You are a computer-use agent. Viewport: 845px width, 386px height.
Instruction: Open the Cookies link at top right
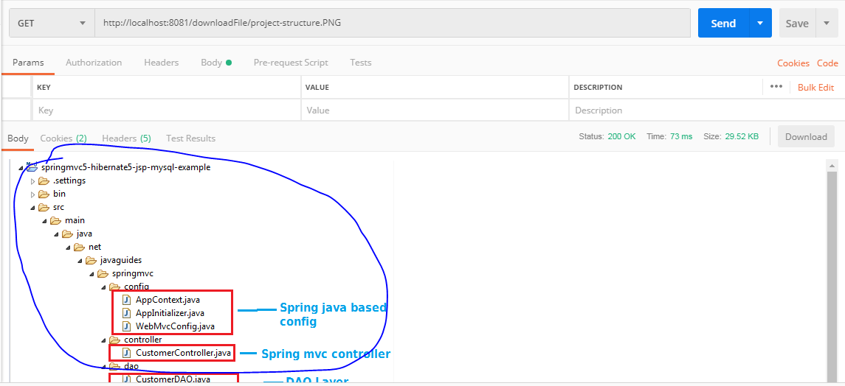(793, 63)
